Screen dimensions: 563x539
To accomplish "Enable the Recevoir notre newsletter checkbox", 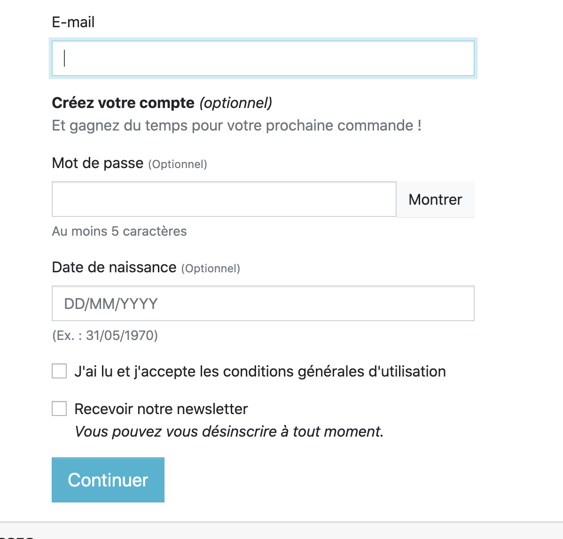I will [x=59, y=408].
